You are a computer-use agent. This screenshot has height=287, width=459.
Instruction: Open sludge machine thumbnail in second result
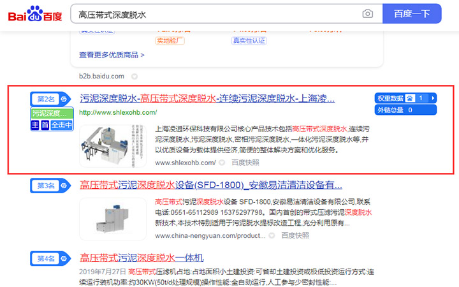click(x=113, y=146)
